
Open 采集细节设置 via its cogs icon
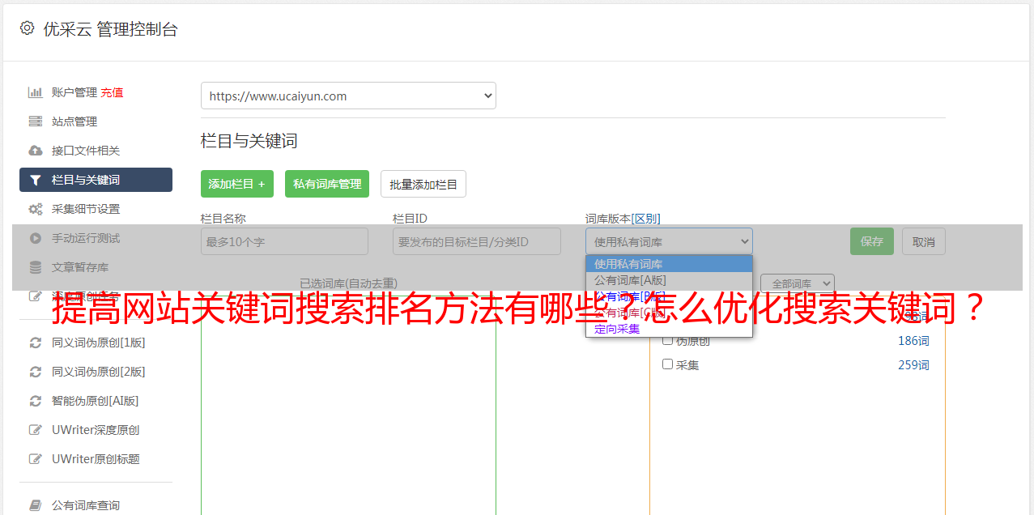(36, 209)
